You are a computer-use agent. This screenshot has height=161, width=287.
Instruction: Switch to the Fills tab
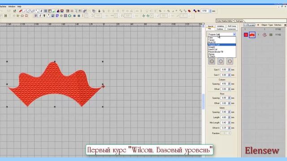tap(209, 29)
